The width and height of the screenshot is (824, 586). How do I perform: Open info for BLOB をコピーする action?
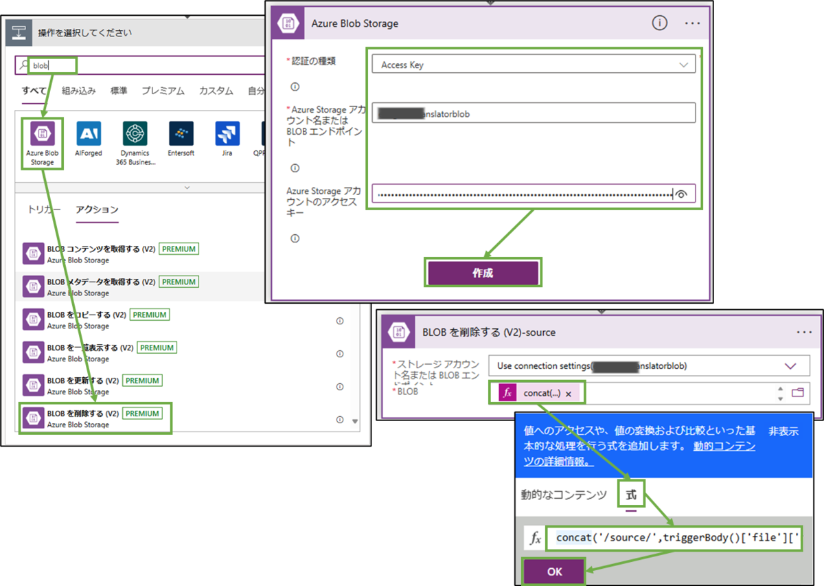[340, 321]
